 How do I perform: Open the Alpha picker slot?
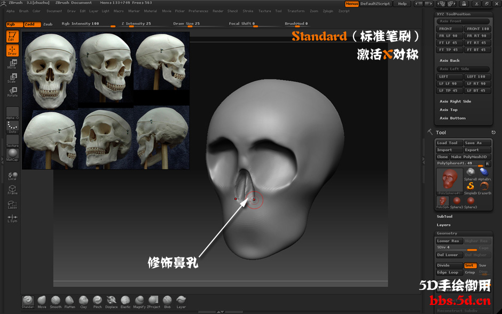click(12, 113)
